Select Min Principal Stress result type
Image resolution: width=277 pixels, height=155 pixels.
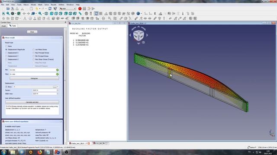tap(34, 56)
